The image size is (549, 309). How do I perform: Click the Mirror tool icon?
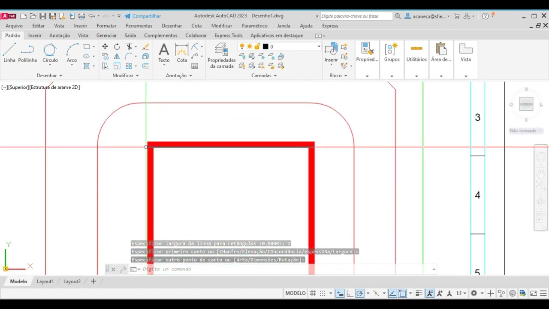117,56
